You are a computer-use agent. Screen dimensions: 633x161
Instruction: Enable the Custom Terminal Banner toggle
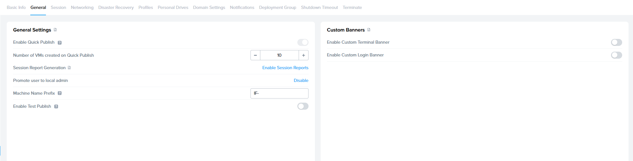pyautogui.click(x=616, y=42)
